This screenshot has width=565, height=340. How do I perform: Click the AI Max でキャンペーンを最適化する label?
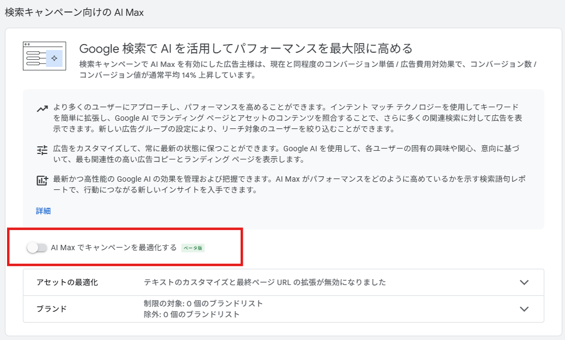tap(114, 248)
